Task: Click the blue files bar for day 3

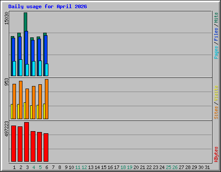Action: click(26, 47)
